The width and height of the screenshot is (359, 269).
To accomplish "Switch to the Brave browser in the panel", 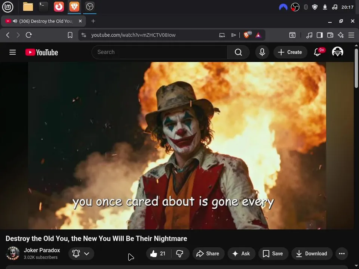I will pyautogui.click(x=74, y=7).
